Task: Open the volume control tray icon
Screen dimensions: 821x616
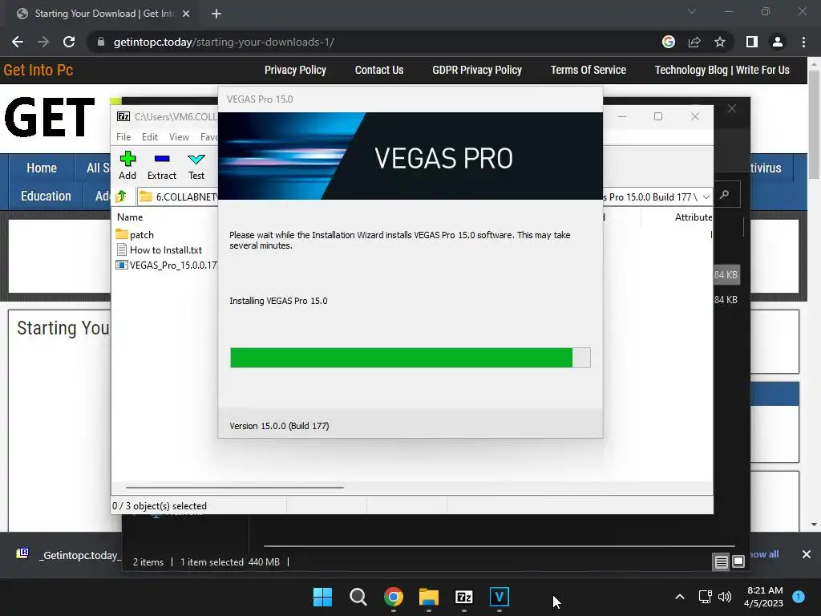Action: point(725,597)
